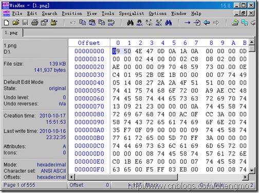Click horizontal scrollbar left arrow
The width and height of the screenshot is (259, 193).
pos(71,177)
